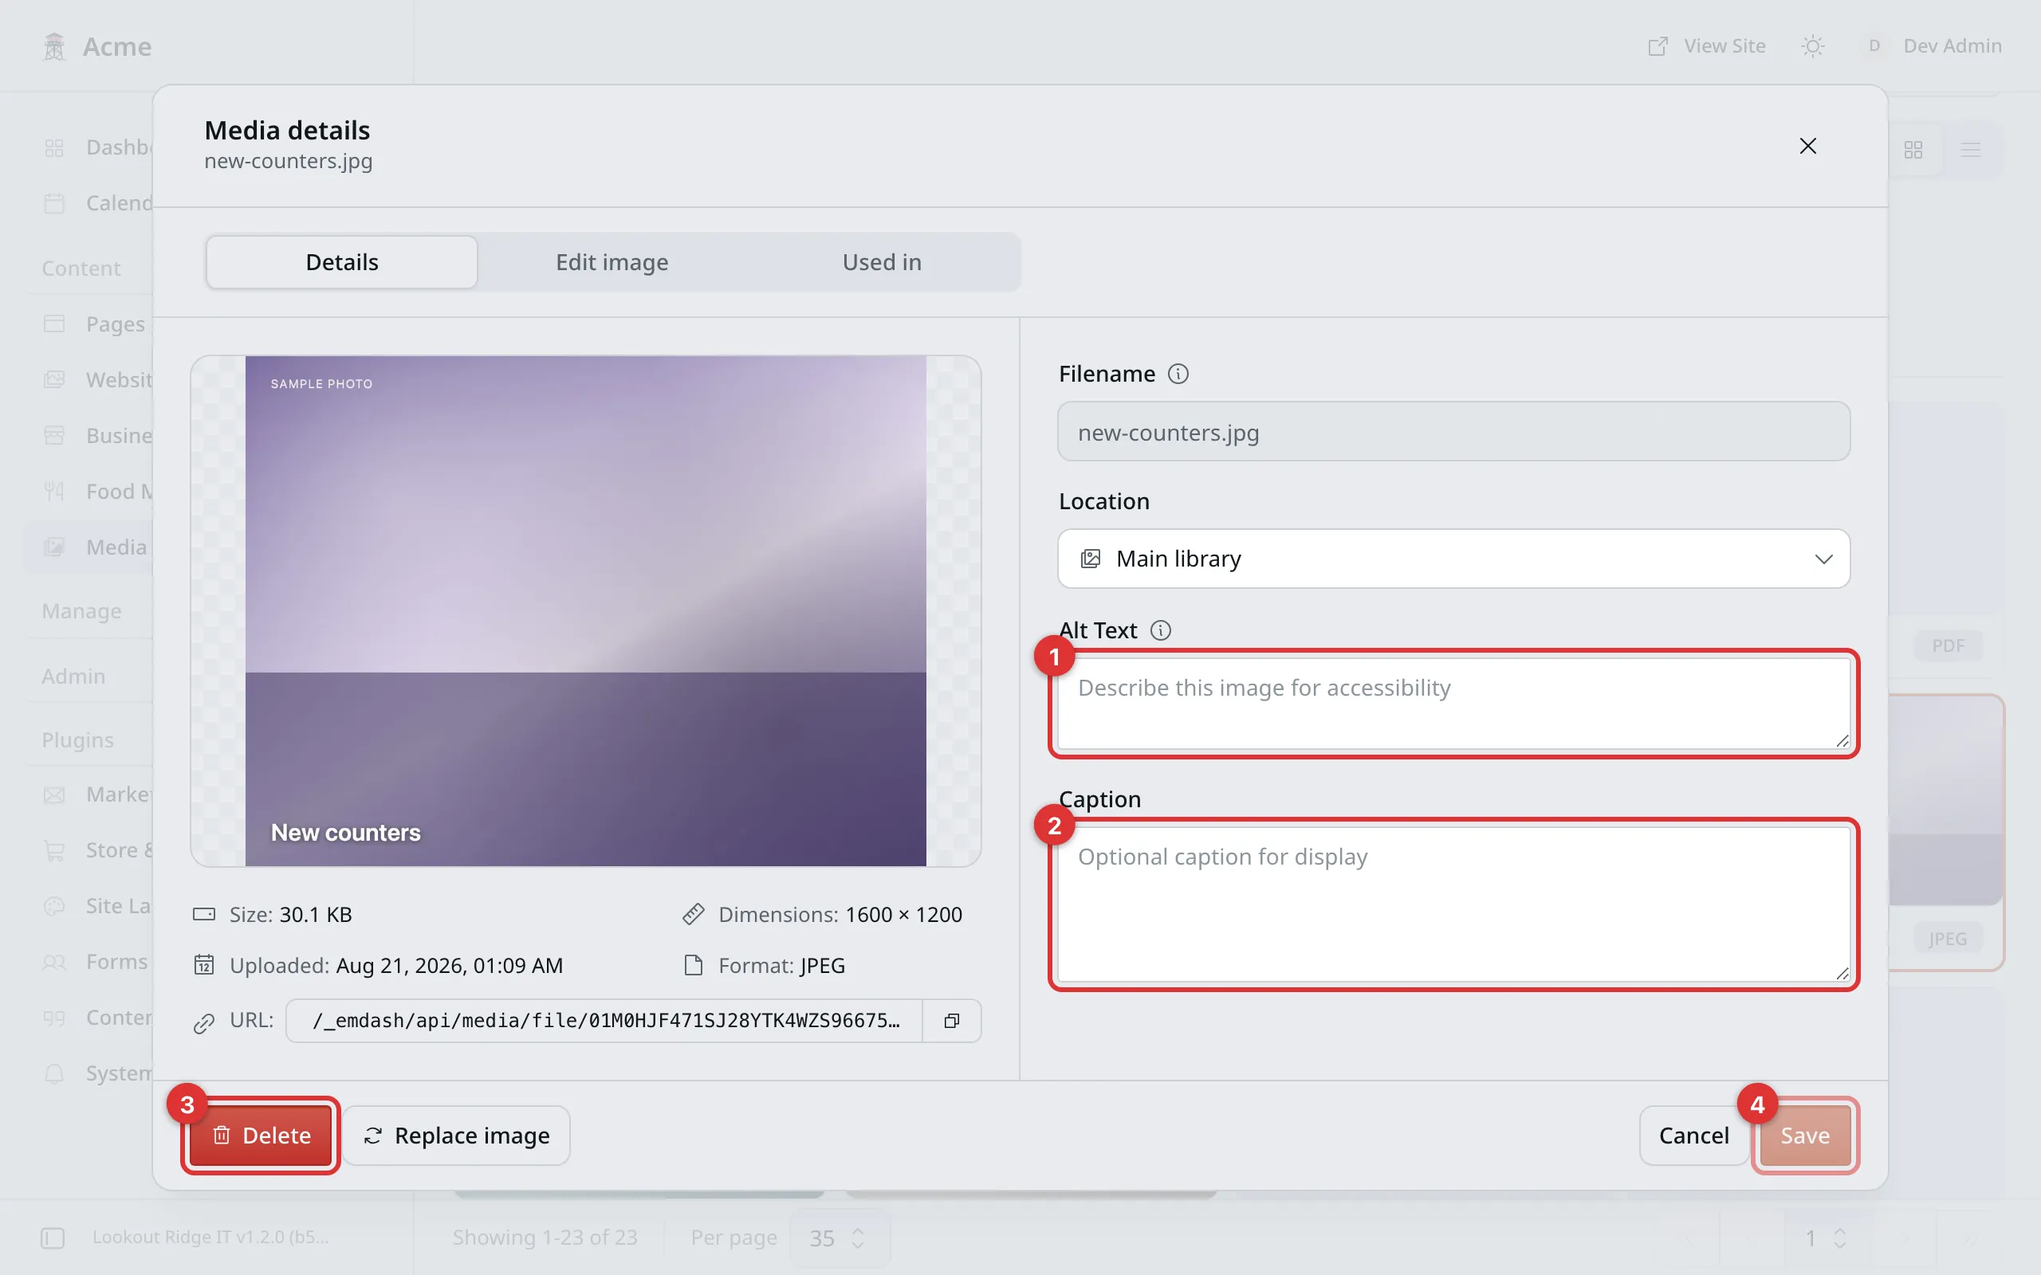The image size is (2041, 1275).
Task: Open the View Site link
Action: 1707,46
